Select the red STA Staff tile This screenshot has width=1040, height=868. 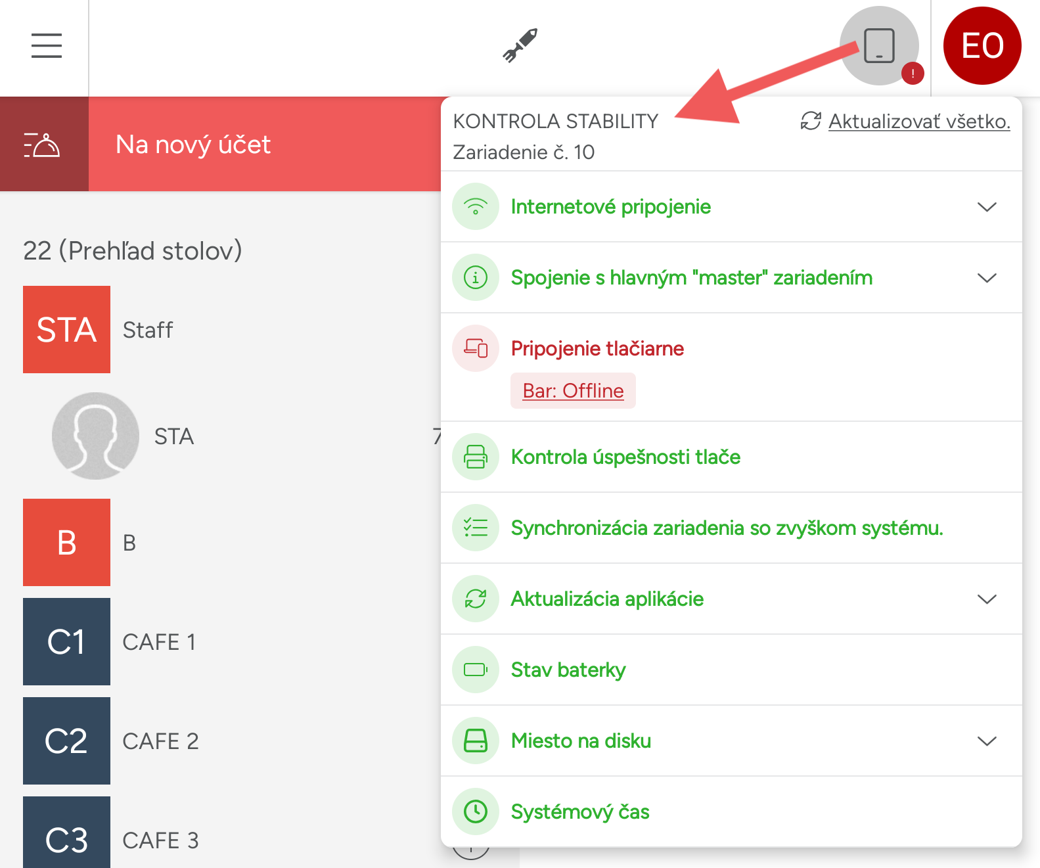(x=67, y=330)
